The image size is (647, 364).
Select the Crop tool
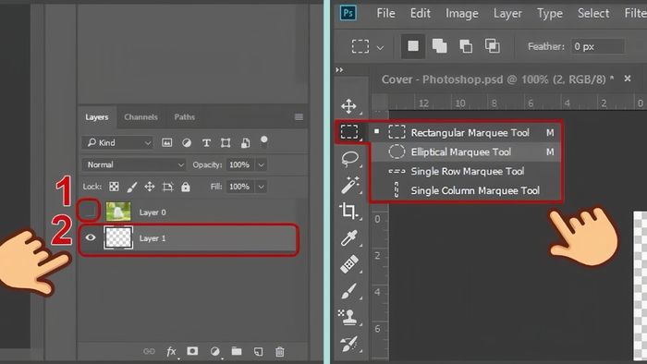(x=348, y=211)
